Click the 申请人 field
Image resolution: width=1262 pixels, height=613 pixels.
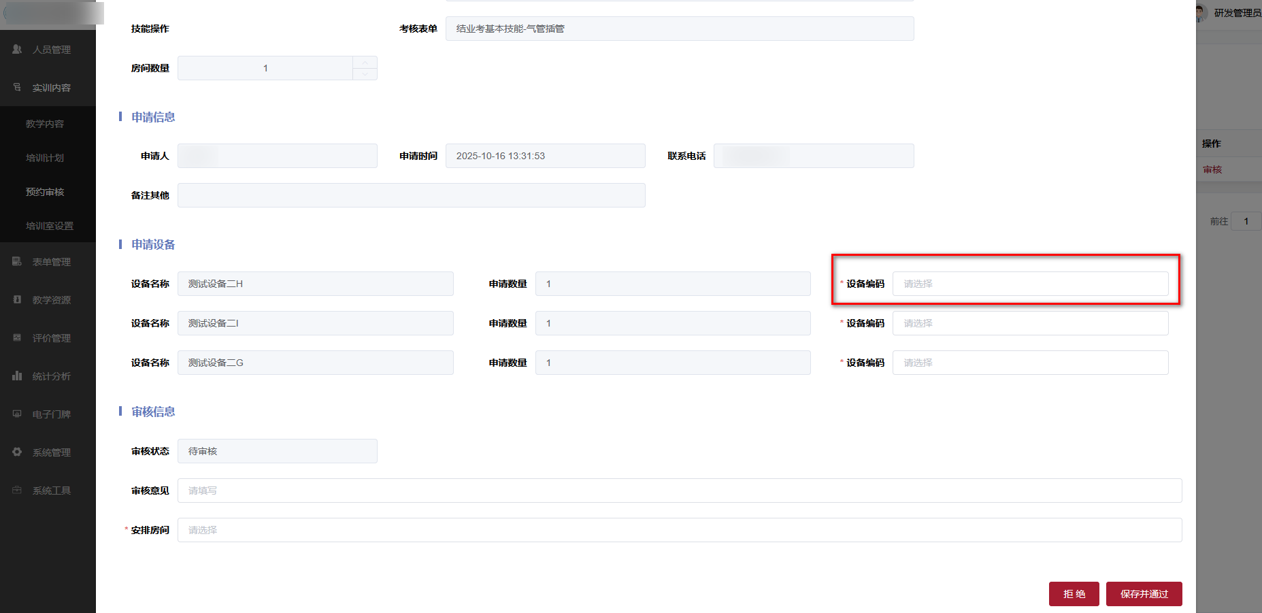[278, 156]
